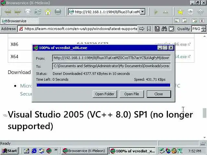Open the Windows Start menu
The width and height of the screenshot is (207, 155).
(x=9, y=151)
